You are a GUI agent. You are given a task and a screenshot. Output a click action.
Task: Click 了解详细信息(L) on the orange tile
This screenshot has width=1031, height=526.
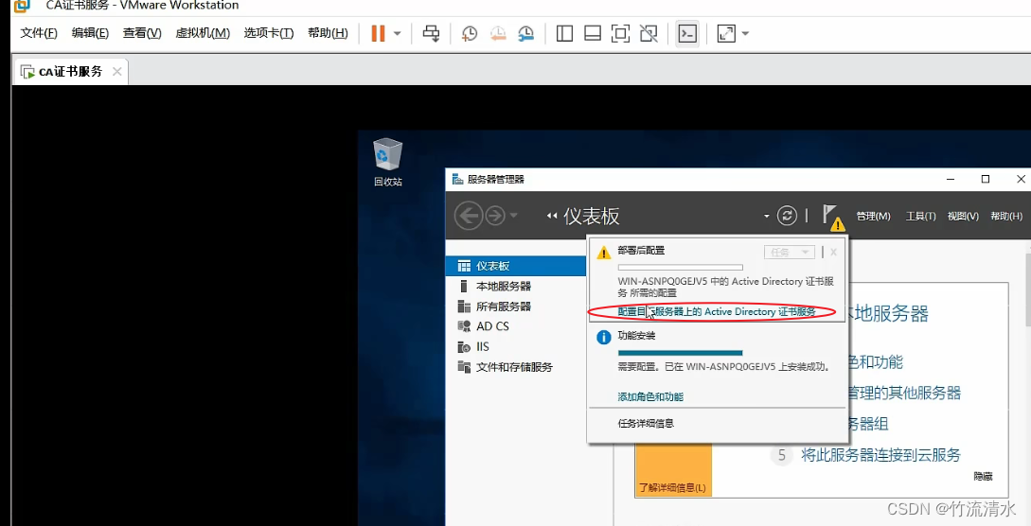[672, 488]
